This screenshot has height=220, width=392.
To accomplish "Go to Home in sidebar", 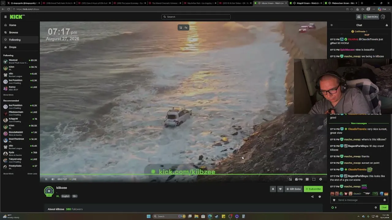I will [x=20, y=25].
